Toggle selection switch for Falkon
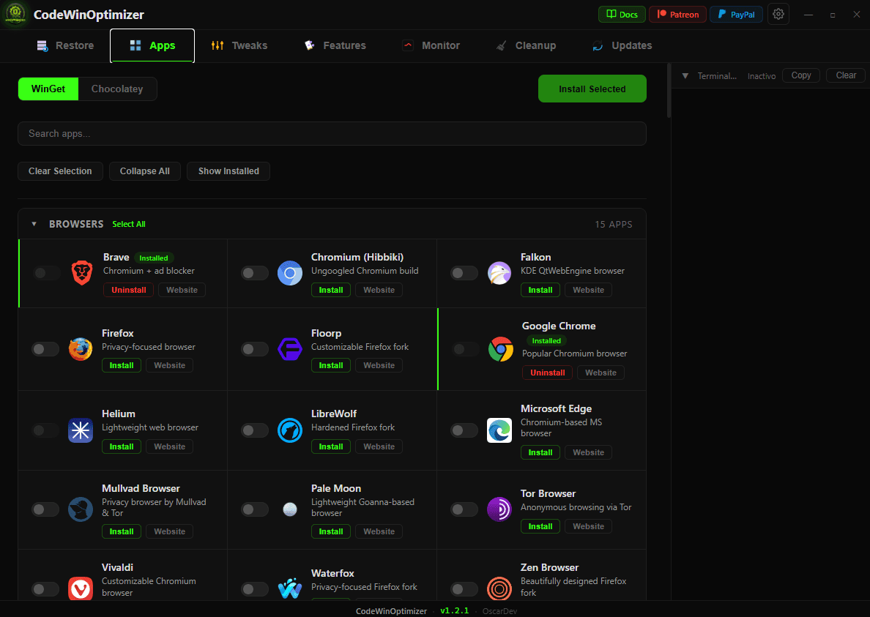The image size is (870, 617). pos(464,273)
